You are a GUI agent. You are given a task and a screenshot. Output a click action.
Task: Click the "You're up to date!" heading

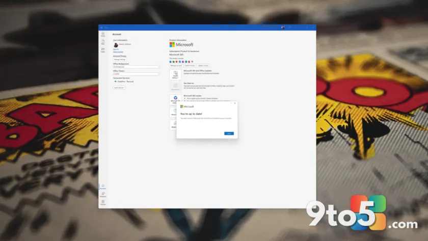click(191, 114)
